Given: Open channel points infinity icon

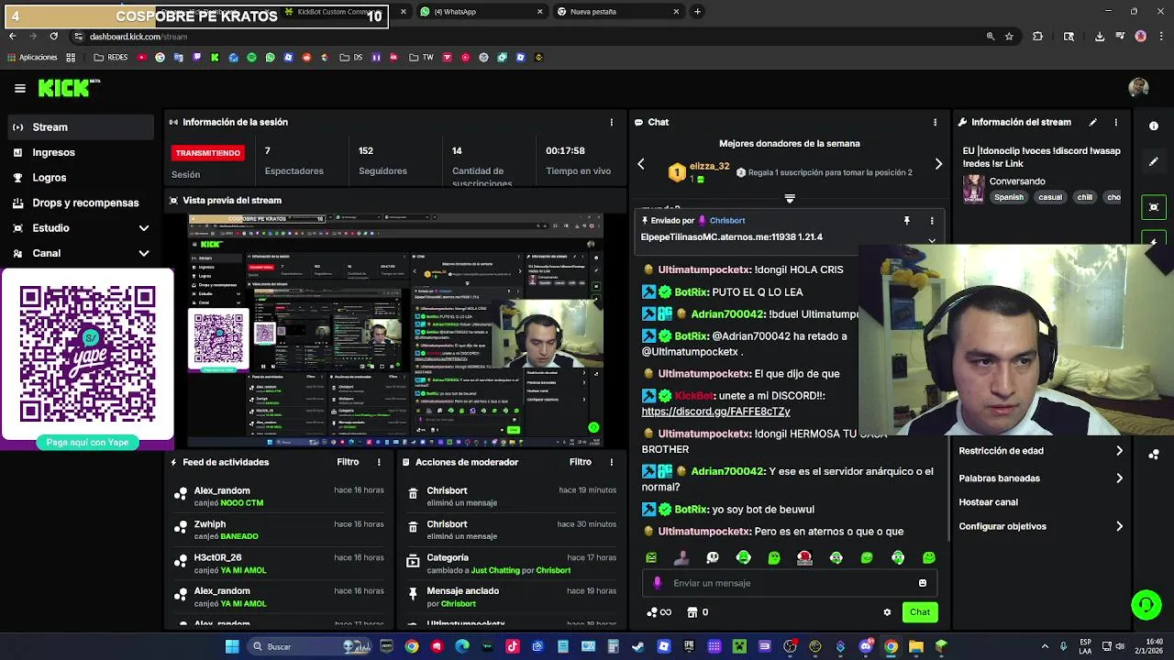Looking at the screenshot, I should pos(659,612).
